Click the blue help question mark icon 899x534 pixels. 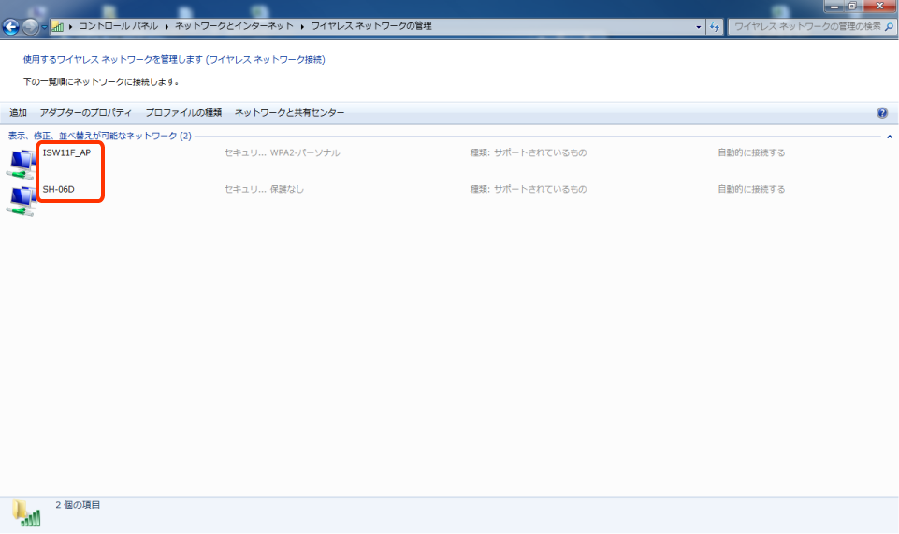coord(882,113)
